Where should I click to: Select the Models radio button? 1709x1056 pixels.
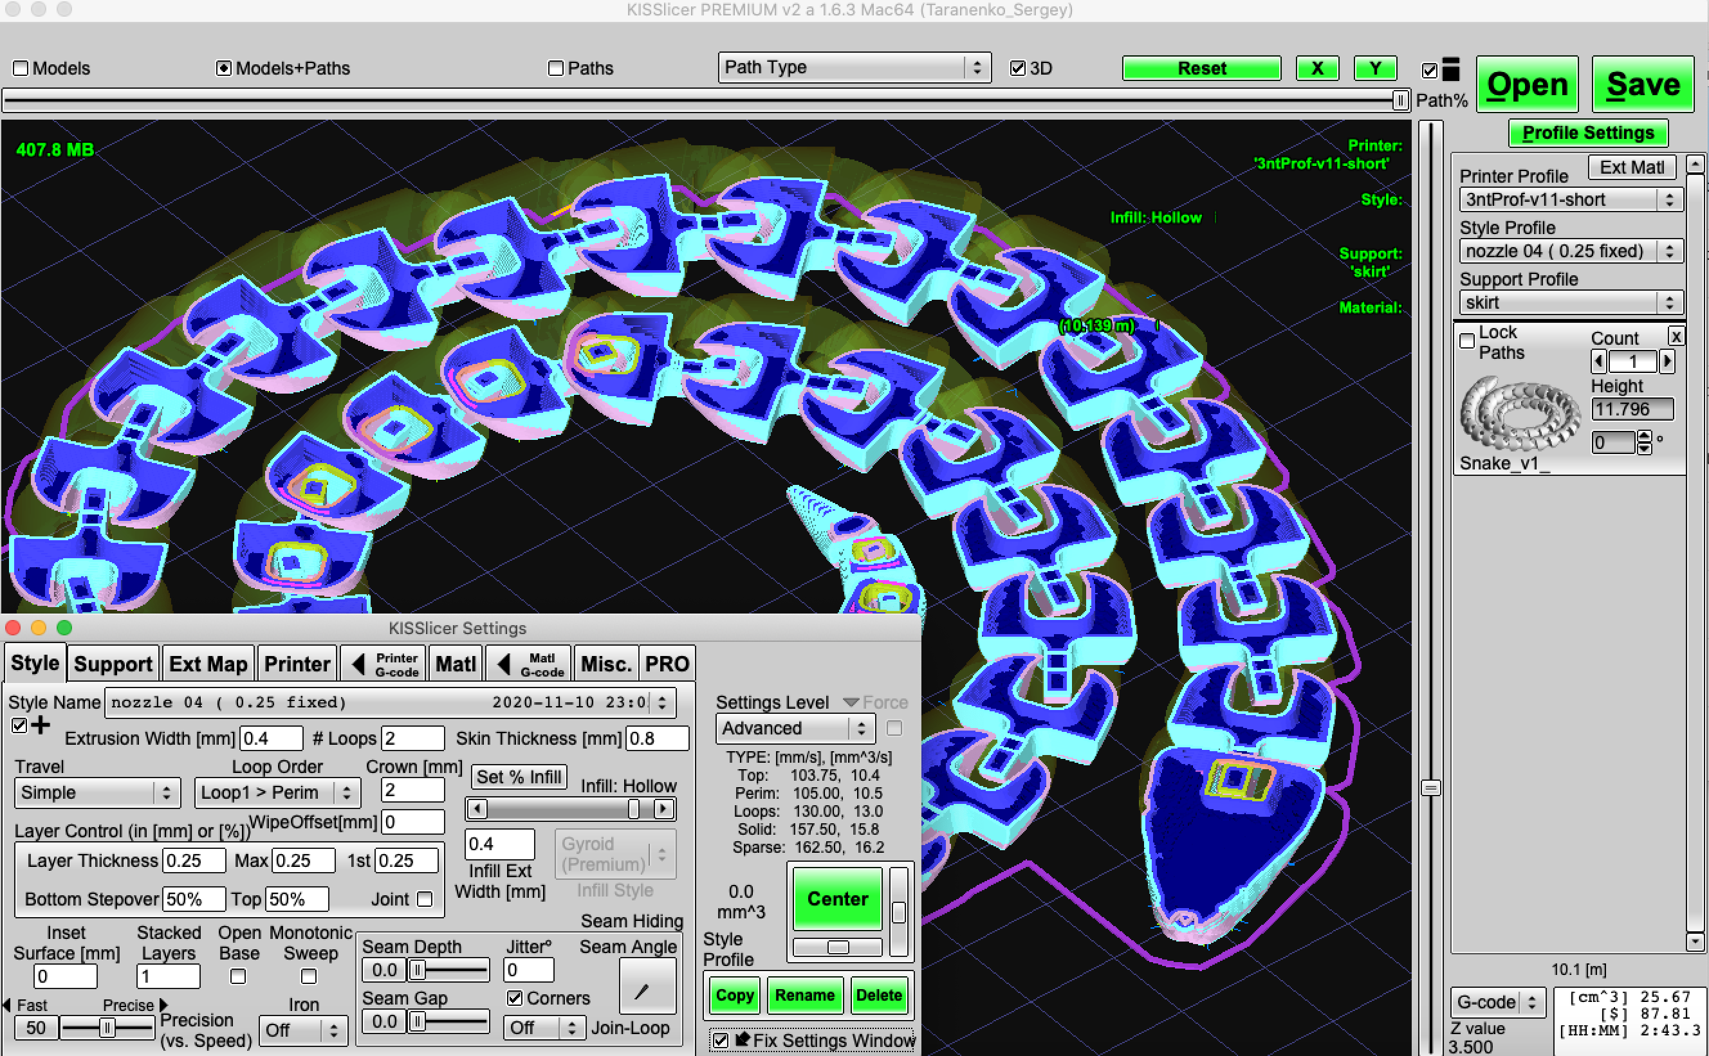(x=21, y=68)
